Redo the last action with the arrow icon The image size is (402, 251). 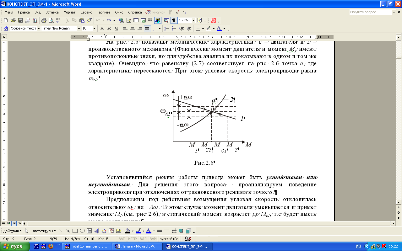109,20
